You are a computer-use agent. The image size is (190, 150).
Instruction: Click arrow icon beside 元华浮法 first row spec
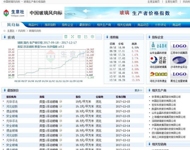tap(61, 101)
